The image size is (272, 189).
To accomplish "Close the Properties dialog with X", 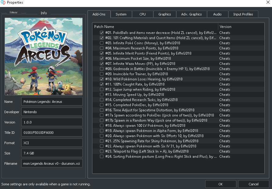I will [268, 2].
